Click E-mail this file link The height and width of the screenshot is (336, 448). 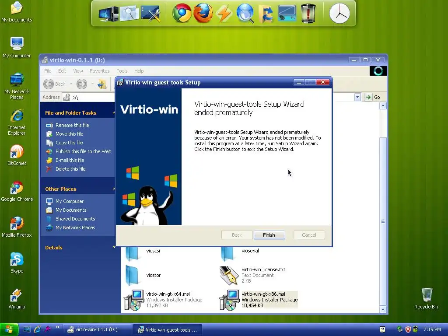tap(70, 160)
